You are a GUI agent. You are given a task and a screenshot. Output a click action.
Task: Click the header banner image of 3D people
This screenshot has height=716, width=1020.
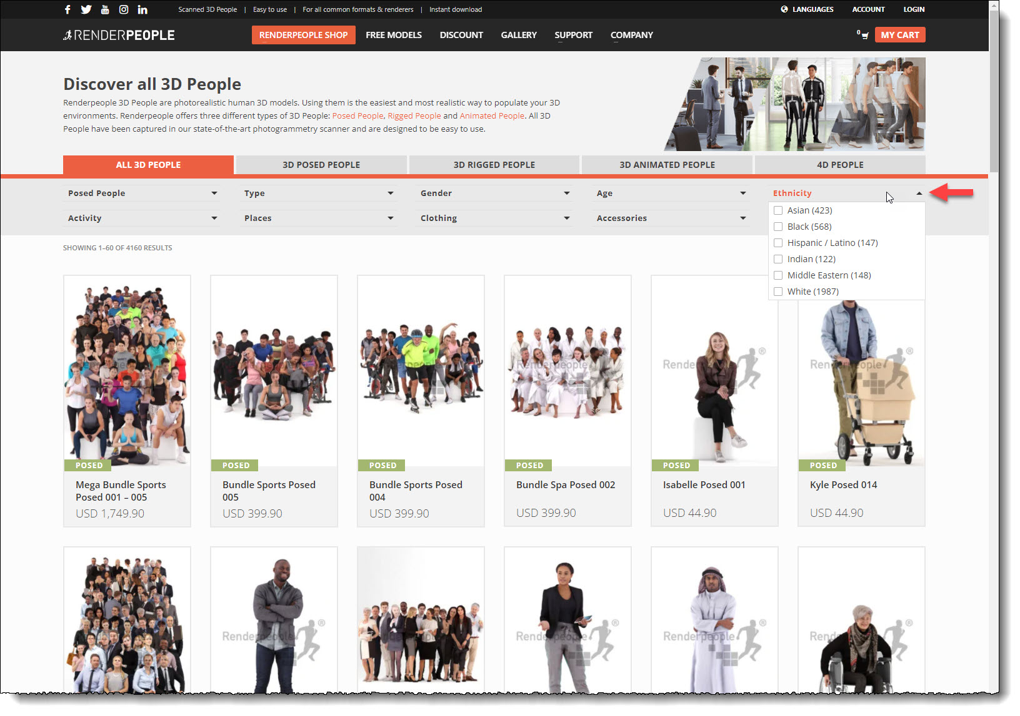point(794,104)
